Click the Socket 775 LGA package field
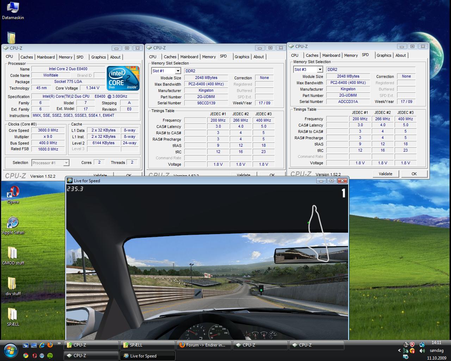The width and height of the screenshot is (451, 361). (68, 81)
